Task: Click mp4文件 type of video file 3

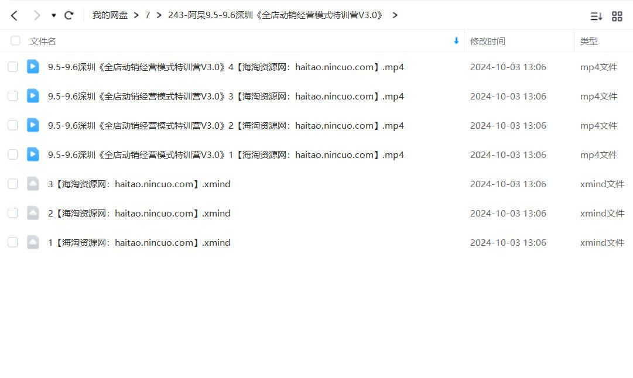Action: click(598, 97)
